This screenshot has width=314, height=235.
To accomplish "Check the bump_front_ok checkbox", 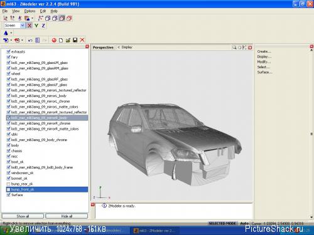I will [8, 189].
